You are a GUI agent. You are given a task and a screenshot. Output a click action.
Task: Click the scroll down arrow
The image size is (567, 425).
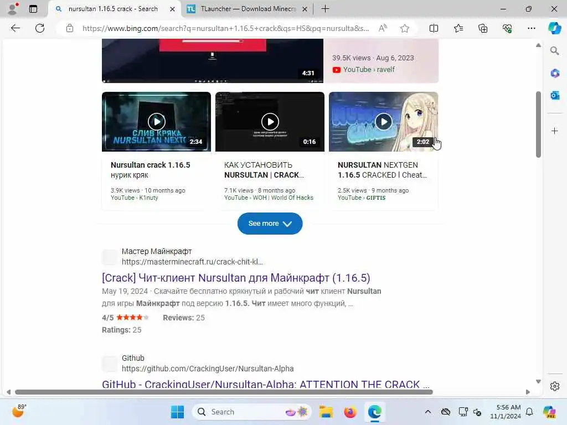[538, 382]
